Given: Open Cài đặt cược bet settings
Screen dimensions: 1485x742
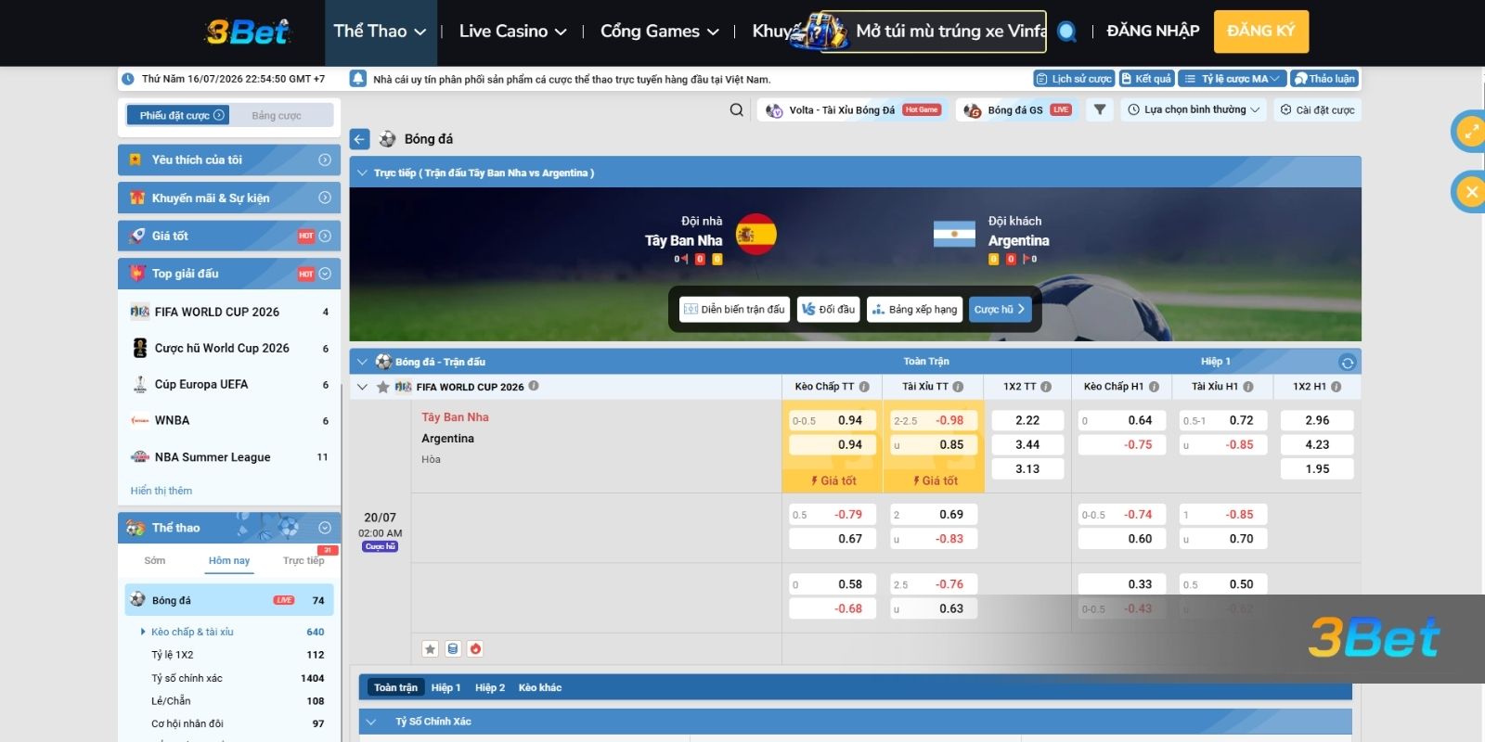Looking at the screenshot, I should 1317,109.
